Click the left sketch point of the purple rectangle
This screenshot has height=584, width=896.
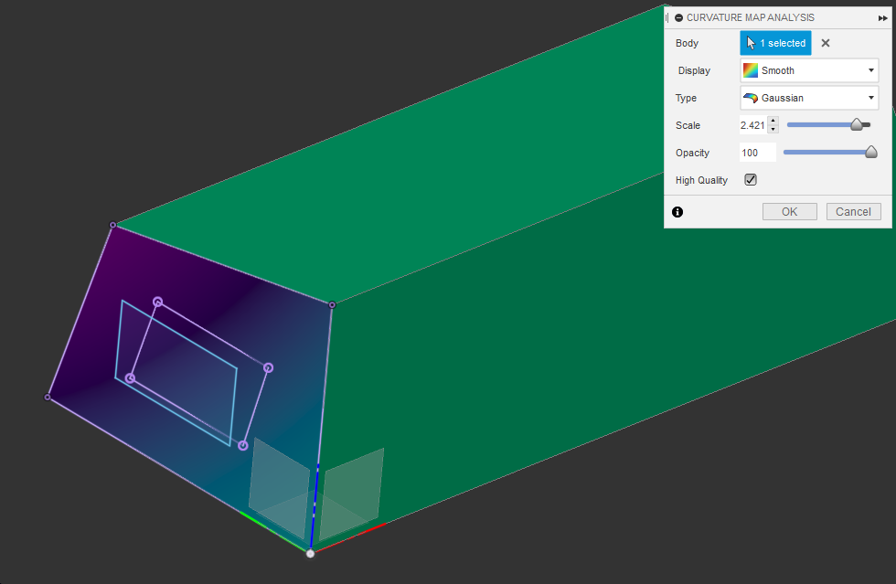pyautogui.click(x=130, y=378)
